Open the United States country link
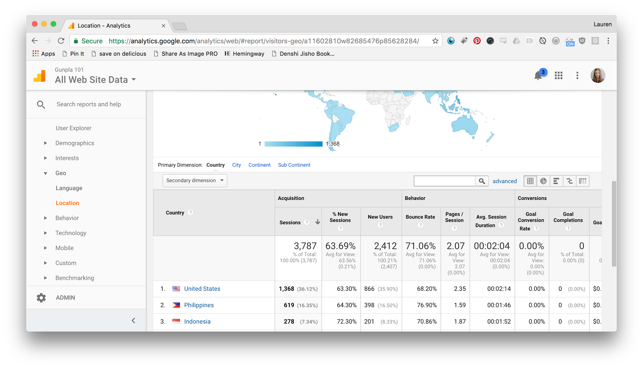 (202, 289)
